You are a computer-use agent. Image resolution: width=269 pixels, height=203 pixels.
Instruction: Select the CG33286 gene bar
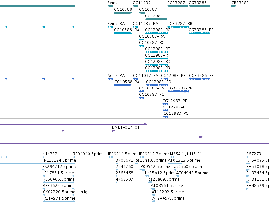pyautogui.click(x=199, y=6)
